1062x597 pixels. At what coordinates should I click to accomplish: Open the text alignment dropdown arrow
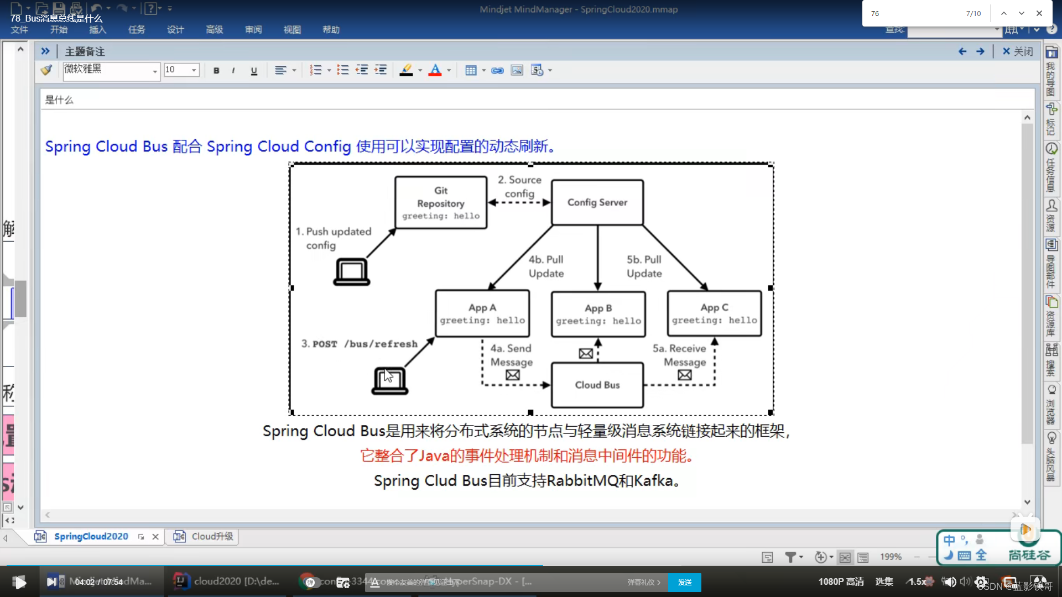click(294, 70)
